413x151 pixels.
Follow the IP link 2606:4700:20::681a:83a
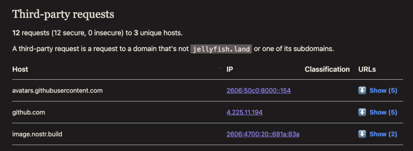pyautogui.click(x=263, y=134)
